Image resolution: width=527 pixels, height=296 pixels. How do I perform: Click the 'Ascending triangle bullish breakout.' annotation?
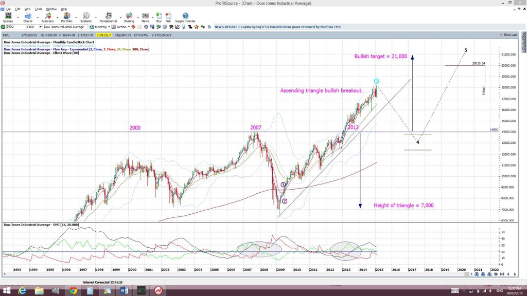pyautogui.click(x=321, y=90)
